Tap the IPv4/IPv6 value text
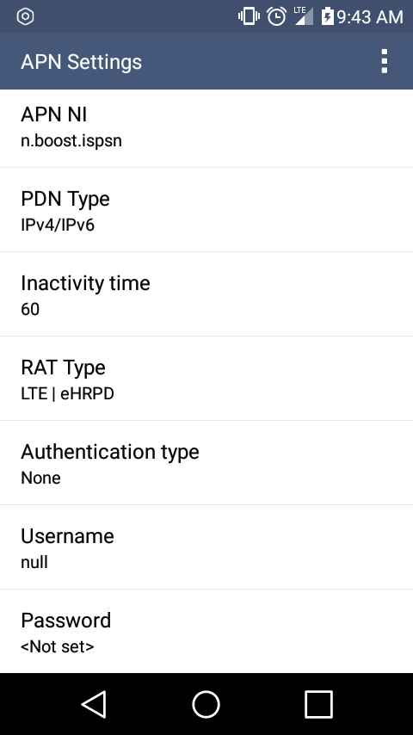This screenshot has width=413, height=735. point(58,225)
